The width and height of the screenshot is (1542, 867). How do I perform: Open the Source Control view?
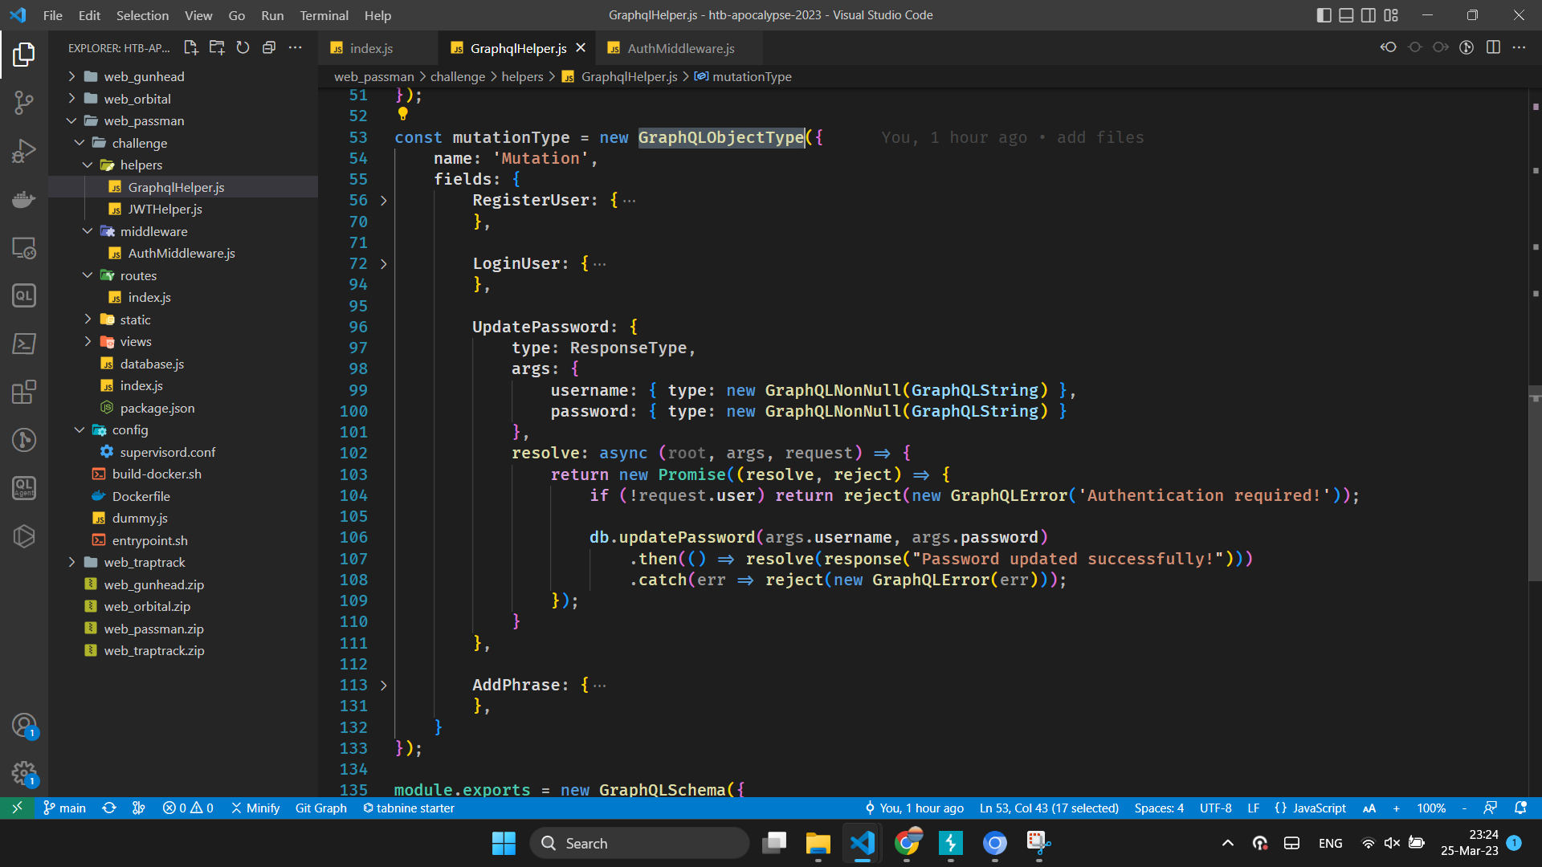[x=24, y=102]
